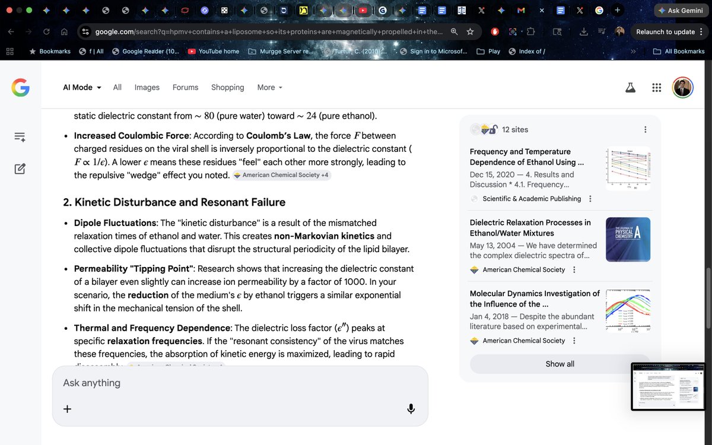Open options for Scientific & Academic Publishing source
Viewport: 712px width, 445px height.
[590, 199]
